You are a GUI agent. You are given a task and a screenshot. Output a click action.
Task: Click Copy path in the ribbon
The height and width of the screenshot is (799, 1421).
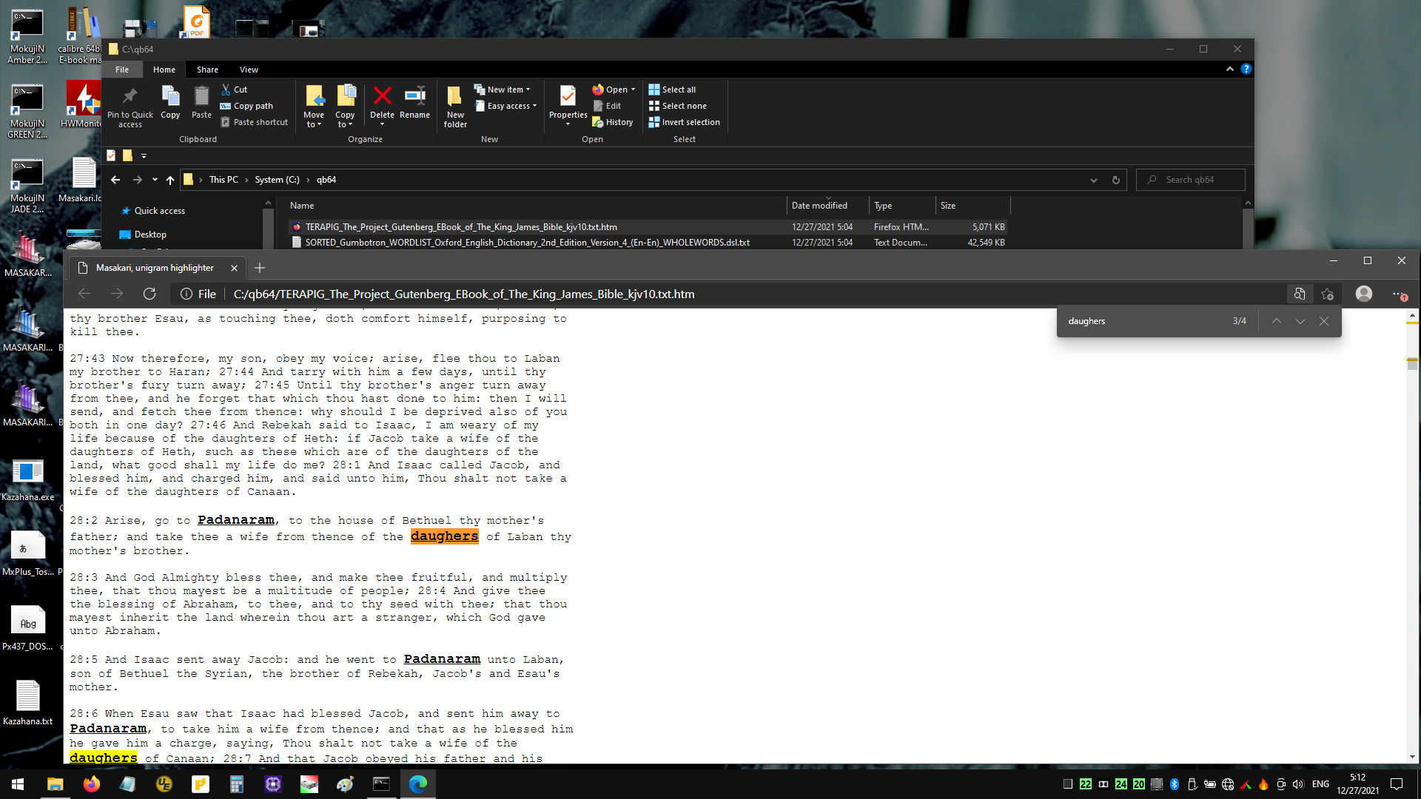pyautogui.click(x=246, y=106)
